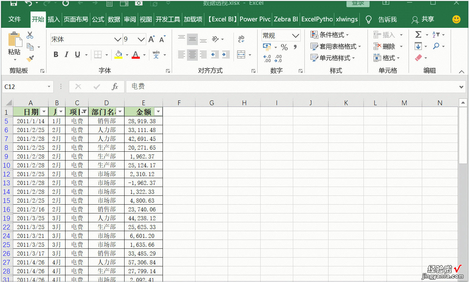The width and height of the screenshot is (469, 282).
Task: Click the Decrease Font Size icon
Action: [x=163, y=39]
